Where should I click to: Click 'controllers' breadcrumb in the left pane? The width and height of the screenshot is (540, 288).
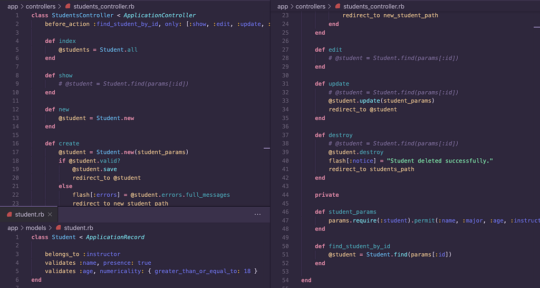(x=41, y=6)
